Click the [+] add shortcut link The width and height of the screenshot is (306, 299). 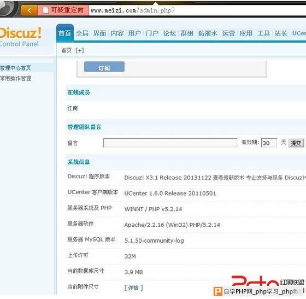click(80, 50)
